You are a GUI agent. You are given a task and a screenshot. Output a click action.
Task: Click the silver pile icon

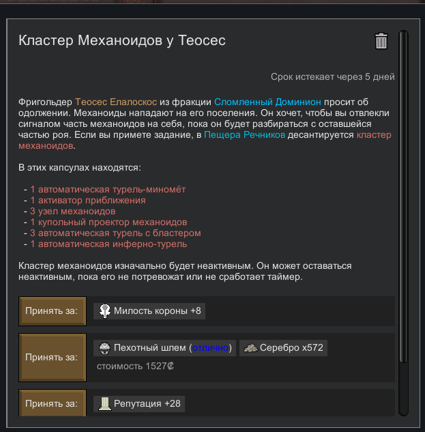click(x=250, y=348)
